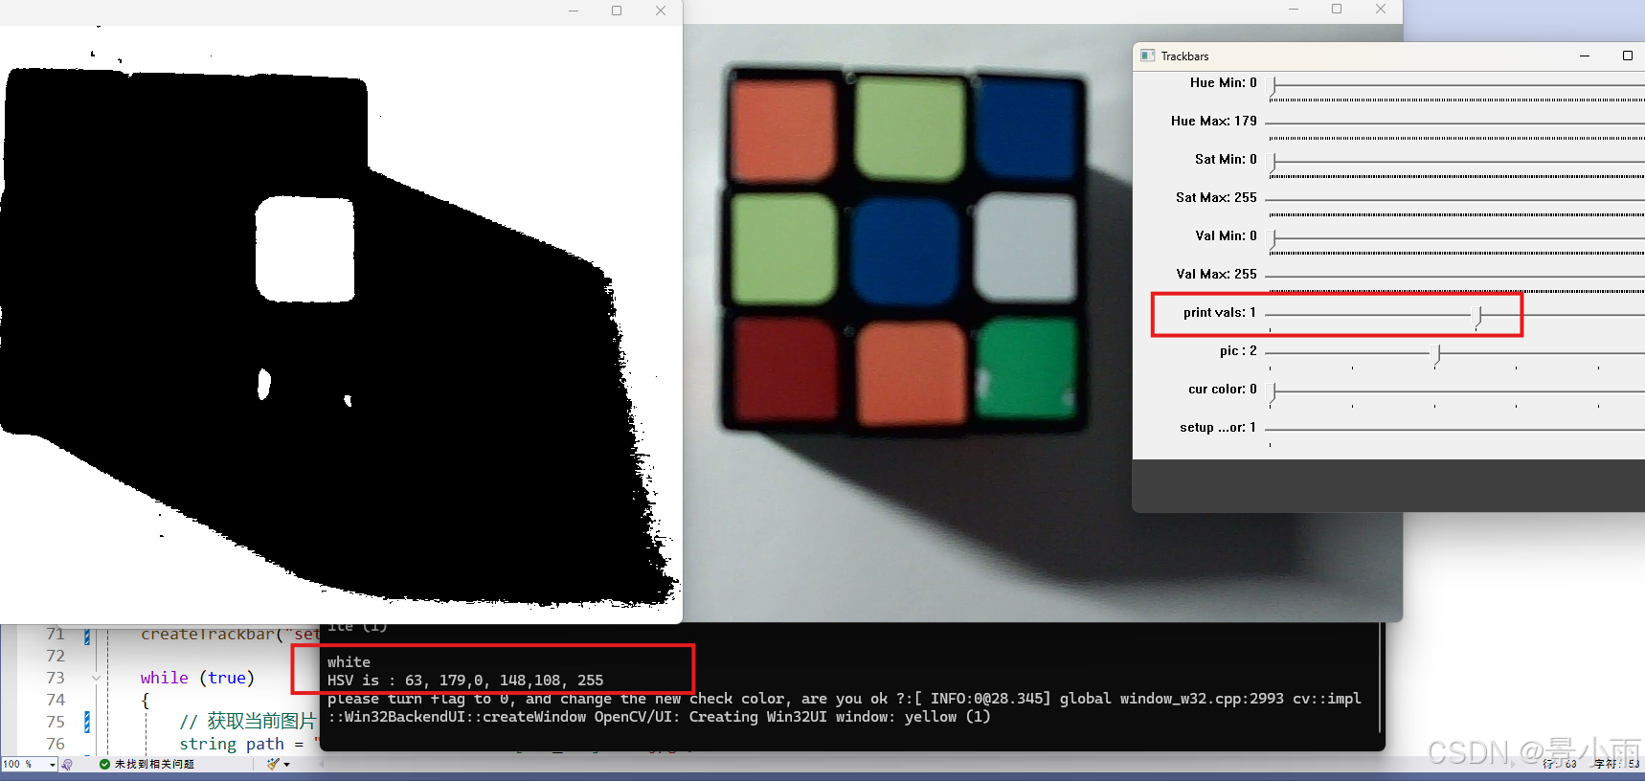Click the editor horizontal scrollbar left arrow

(x=321, y=764)
